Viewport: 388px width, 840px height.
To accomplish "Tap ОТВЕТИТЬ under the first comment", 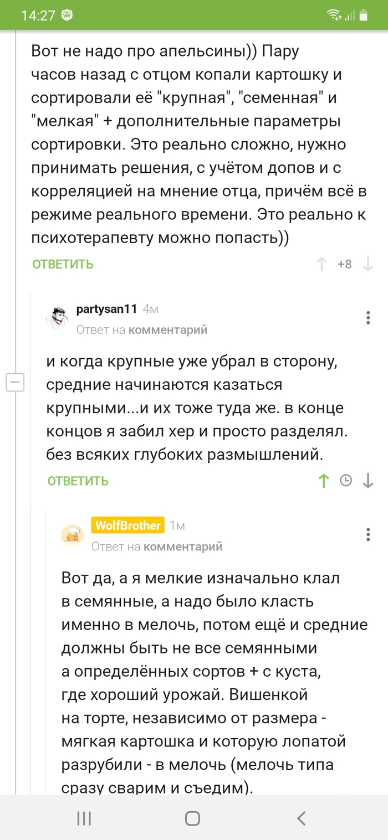I will [62, 264].
